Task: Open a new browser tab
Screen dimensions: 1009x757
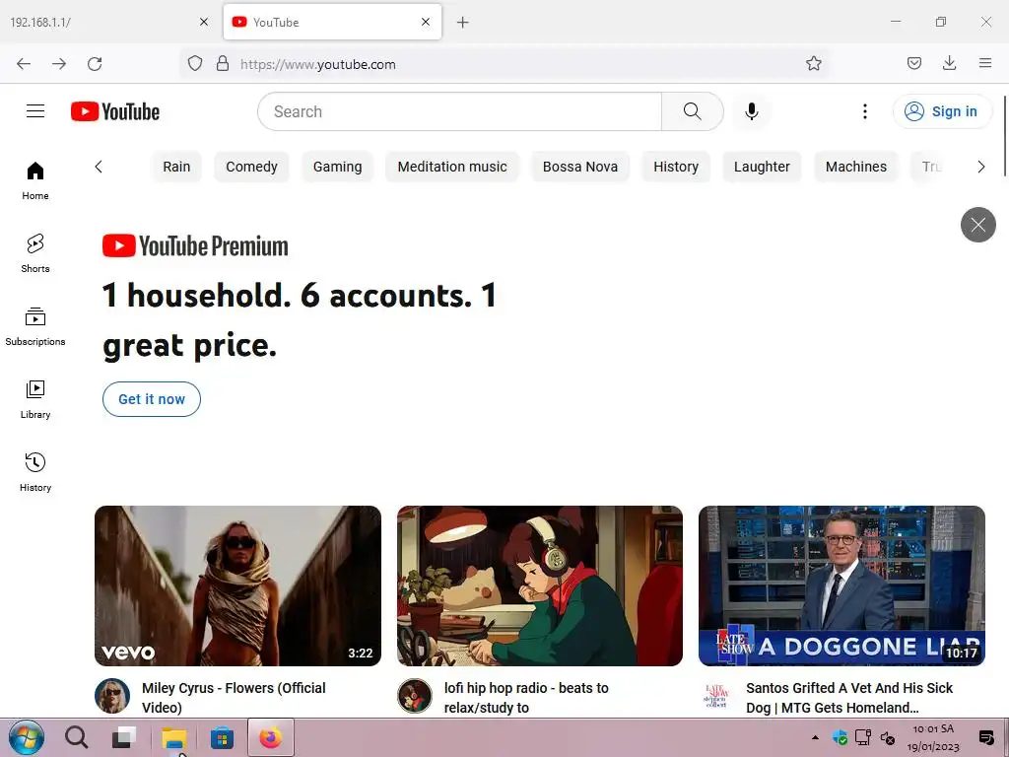Action: tap(463, 23)
